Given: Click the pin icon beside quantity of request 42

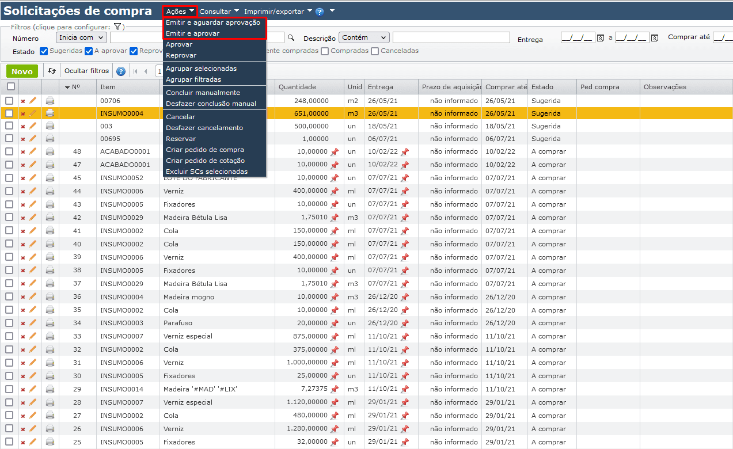Looking at the screenshot, I should tap(334, 218).
